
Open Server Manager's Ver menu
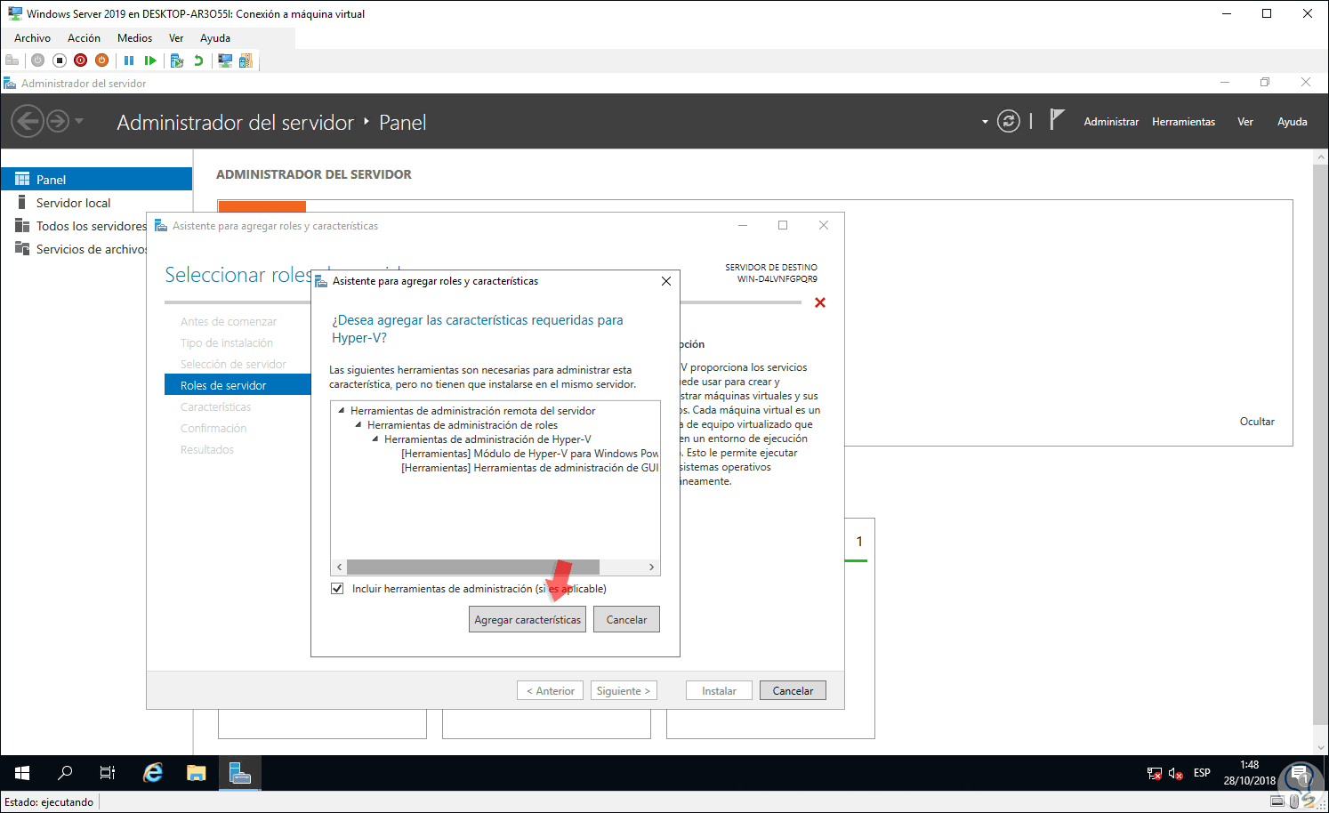pos(1245,122)
